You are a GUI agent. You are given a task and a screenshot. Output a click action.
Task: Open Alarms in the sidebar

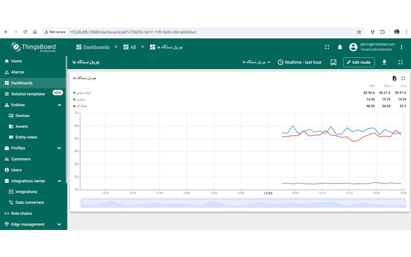coord(33,72)
